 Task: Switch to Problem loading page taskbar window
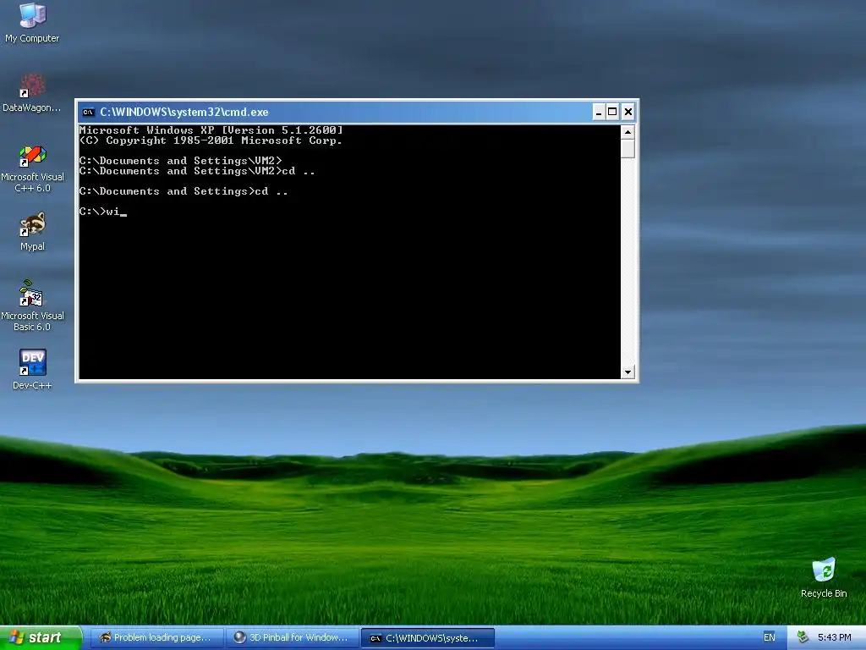pos(156,637)
